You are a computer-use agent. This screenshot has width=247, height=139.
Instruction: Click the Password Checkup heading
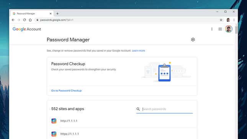pyautogui.click(x=68, y=64)
